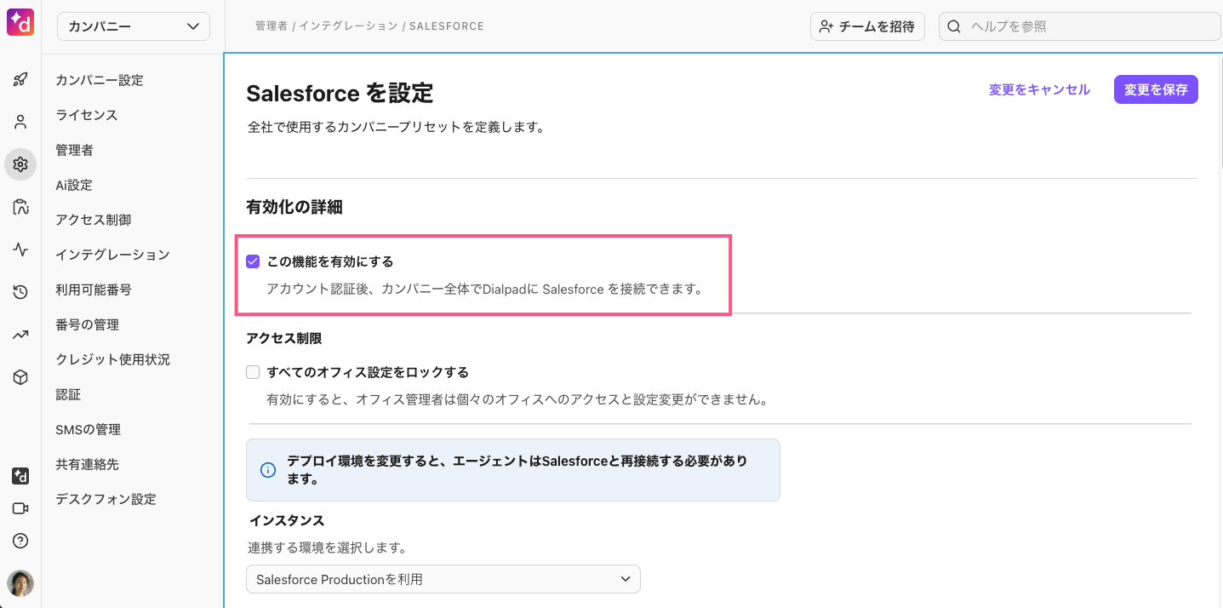Viewport: 1223px width, 608px height.
Task: Open 認証 in side menu
Action: (68, 394)
